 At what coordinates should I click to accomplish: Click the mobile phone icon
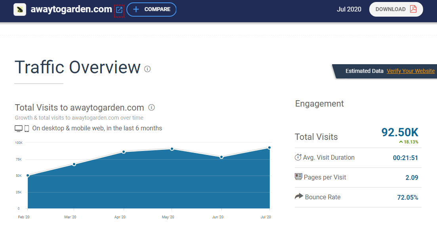click(x=27, y=128)
